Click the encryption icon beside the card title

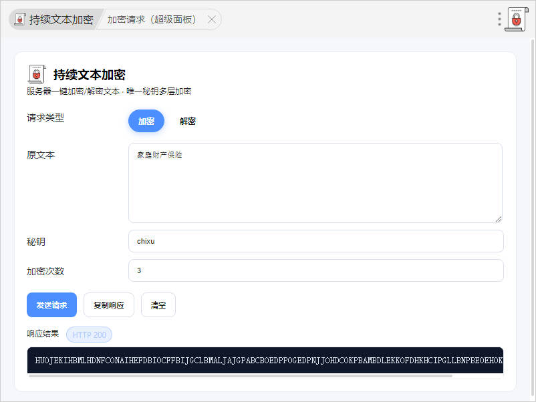click(x=37, y=74)
